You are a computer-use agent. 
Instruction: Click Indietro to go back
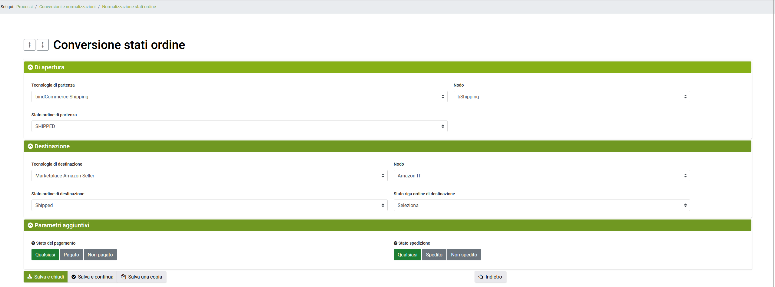pos(490,277)
